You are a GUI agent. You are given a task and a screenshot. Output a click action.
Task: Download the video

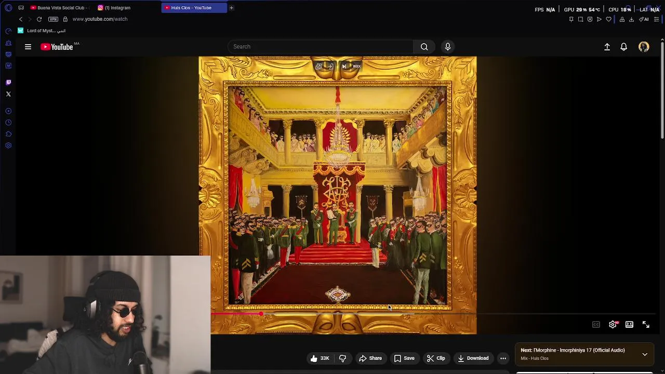tap(473, 358)
